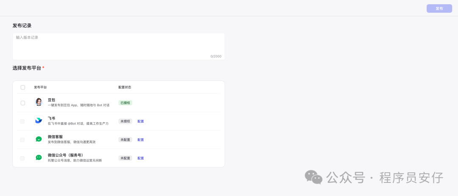Click the WeChat Customer Service icon
Screen dimensions: 458x196
(x=39, y=139)
